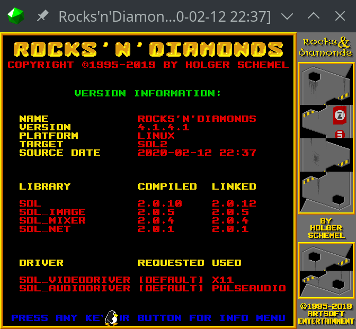Image resolution: width=356 pixels, height=329 pixels.
Task: Maximize window using up chevron
Action: [314, 16]
